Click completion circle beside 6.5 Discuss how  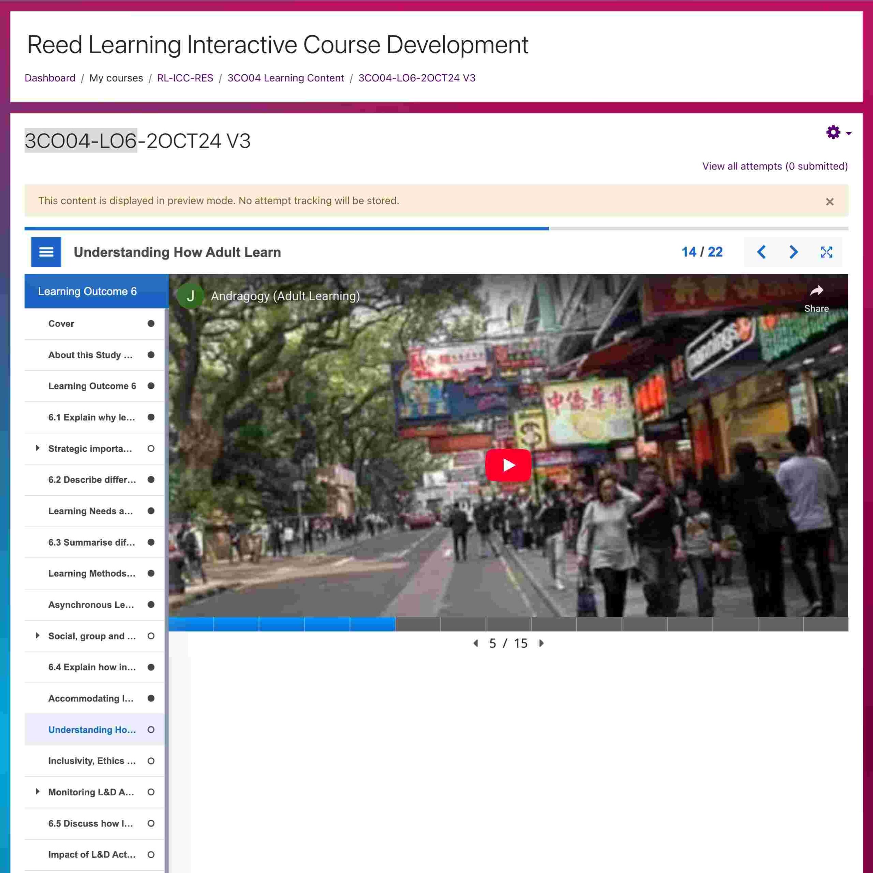point(151,823)
